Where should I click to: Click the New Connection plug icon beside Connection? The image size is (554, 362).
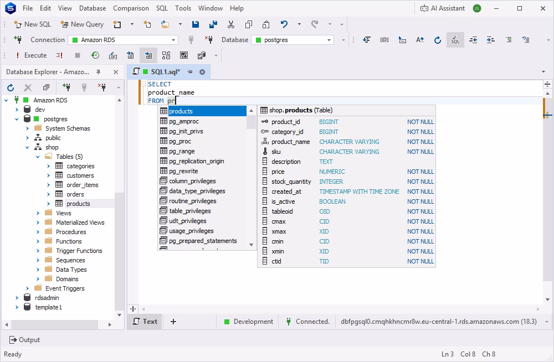coord(18,39)
